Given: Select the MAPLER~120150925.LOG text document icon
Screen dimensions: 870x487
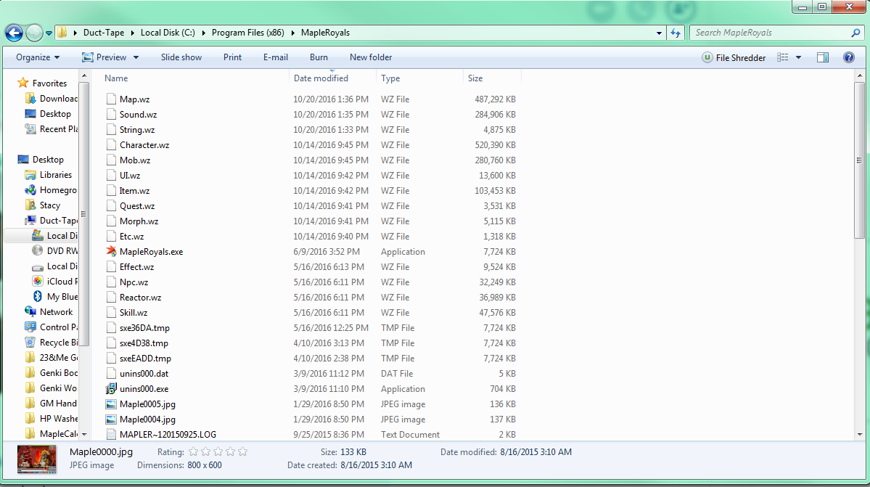Looking at the screenshot, I should (112, 434).
